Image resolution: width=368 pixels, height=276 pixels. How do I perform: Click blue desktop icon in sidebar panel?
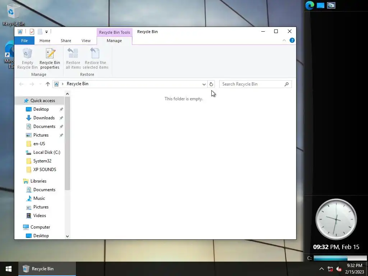320,5
